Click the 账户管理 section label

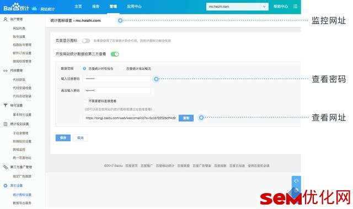click(17, 19)
